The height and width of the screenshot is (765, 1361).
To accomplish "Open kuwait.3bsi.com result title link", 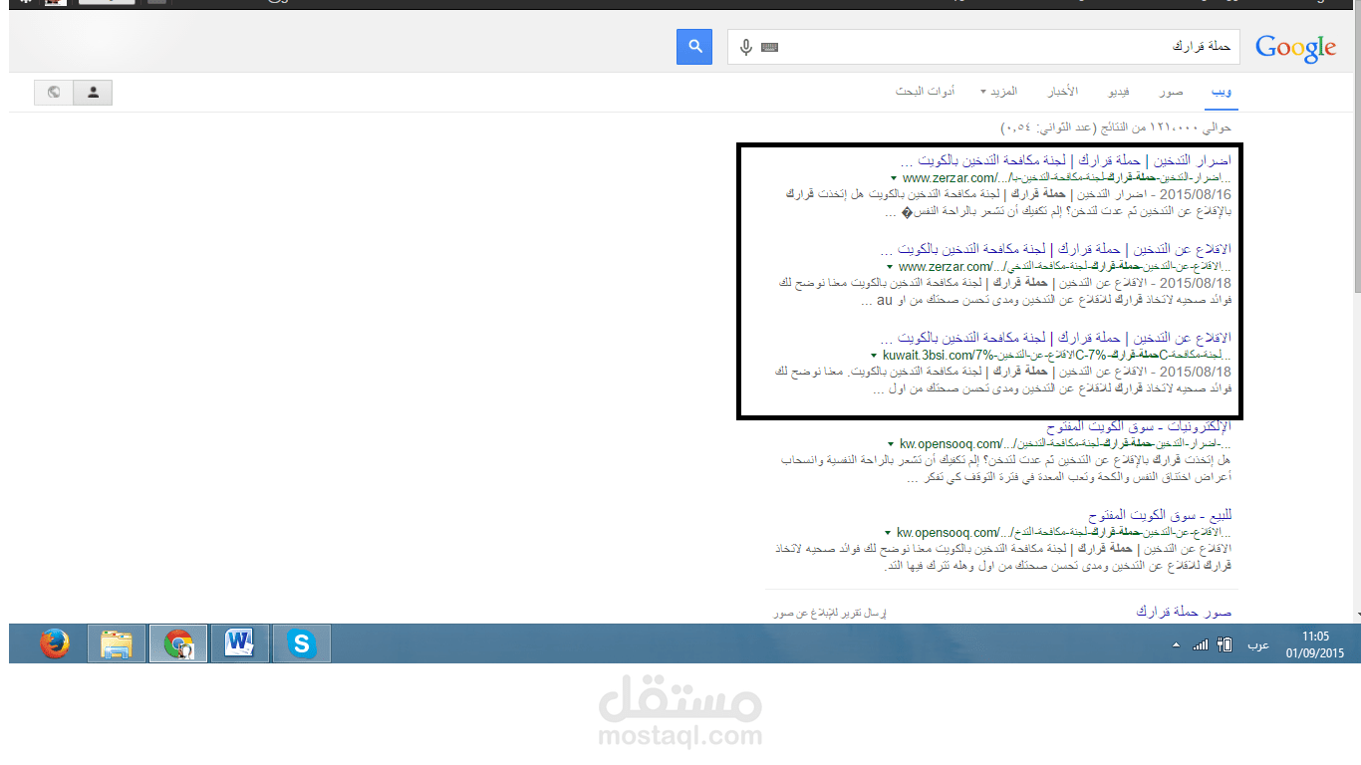I will coord(1056,337).
